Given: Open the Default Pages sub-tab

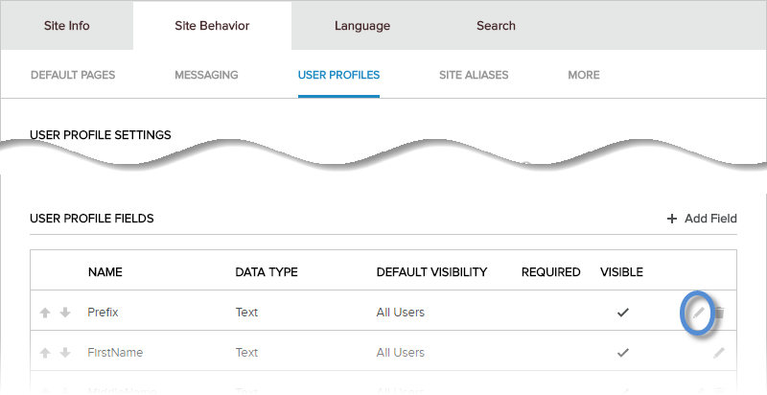Looking at the screenshot, I should 73,75.
